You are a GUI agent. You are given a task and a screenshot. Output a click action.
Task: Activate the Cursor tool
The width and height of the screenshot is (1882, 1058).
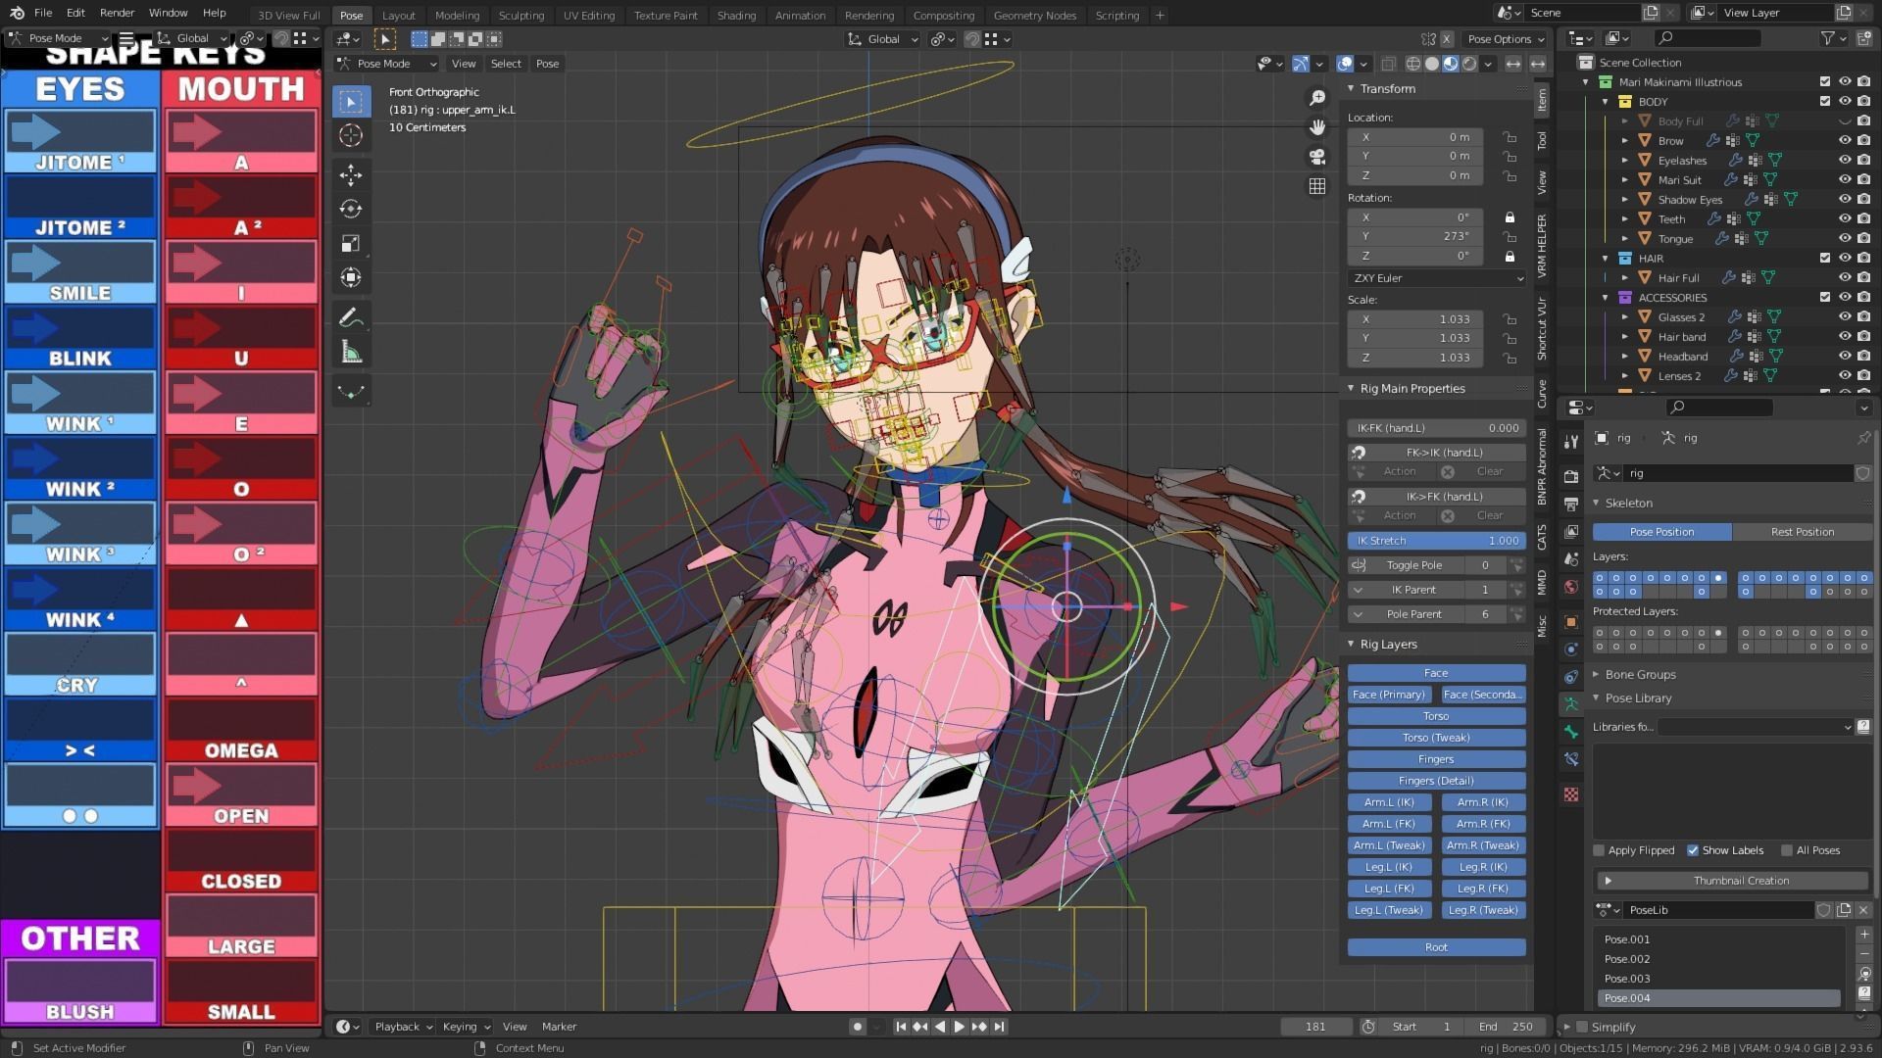click(351, 135)
